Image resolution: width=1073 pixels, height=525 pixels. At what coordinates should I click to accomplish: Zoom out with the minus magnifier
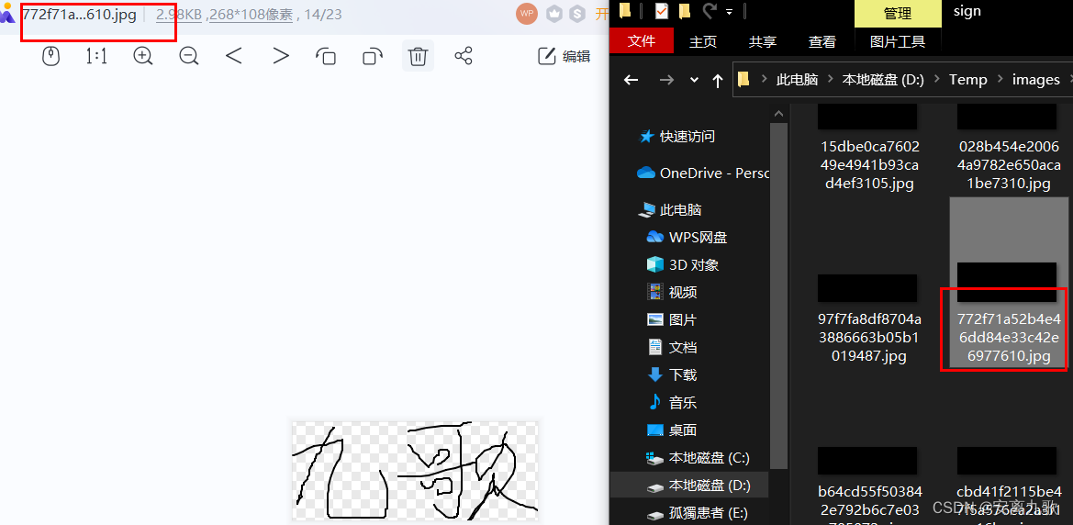coord(189,56)
